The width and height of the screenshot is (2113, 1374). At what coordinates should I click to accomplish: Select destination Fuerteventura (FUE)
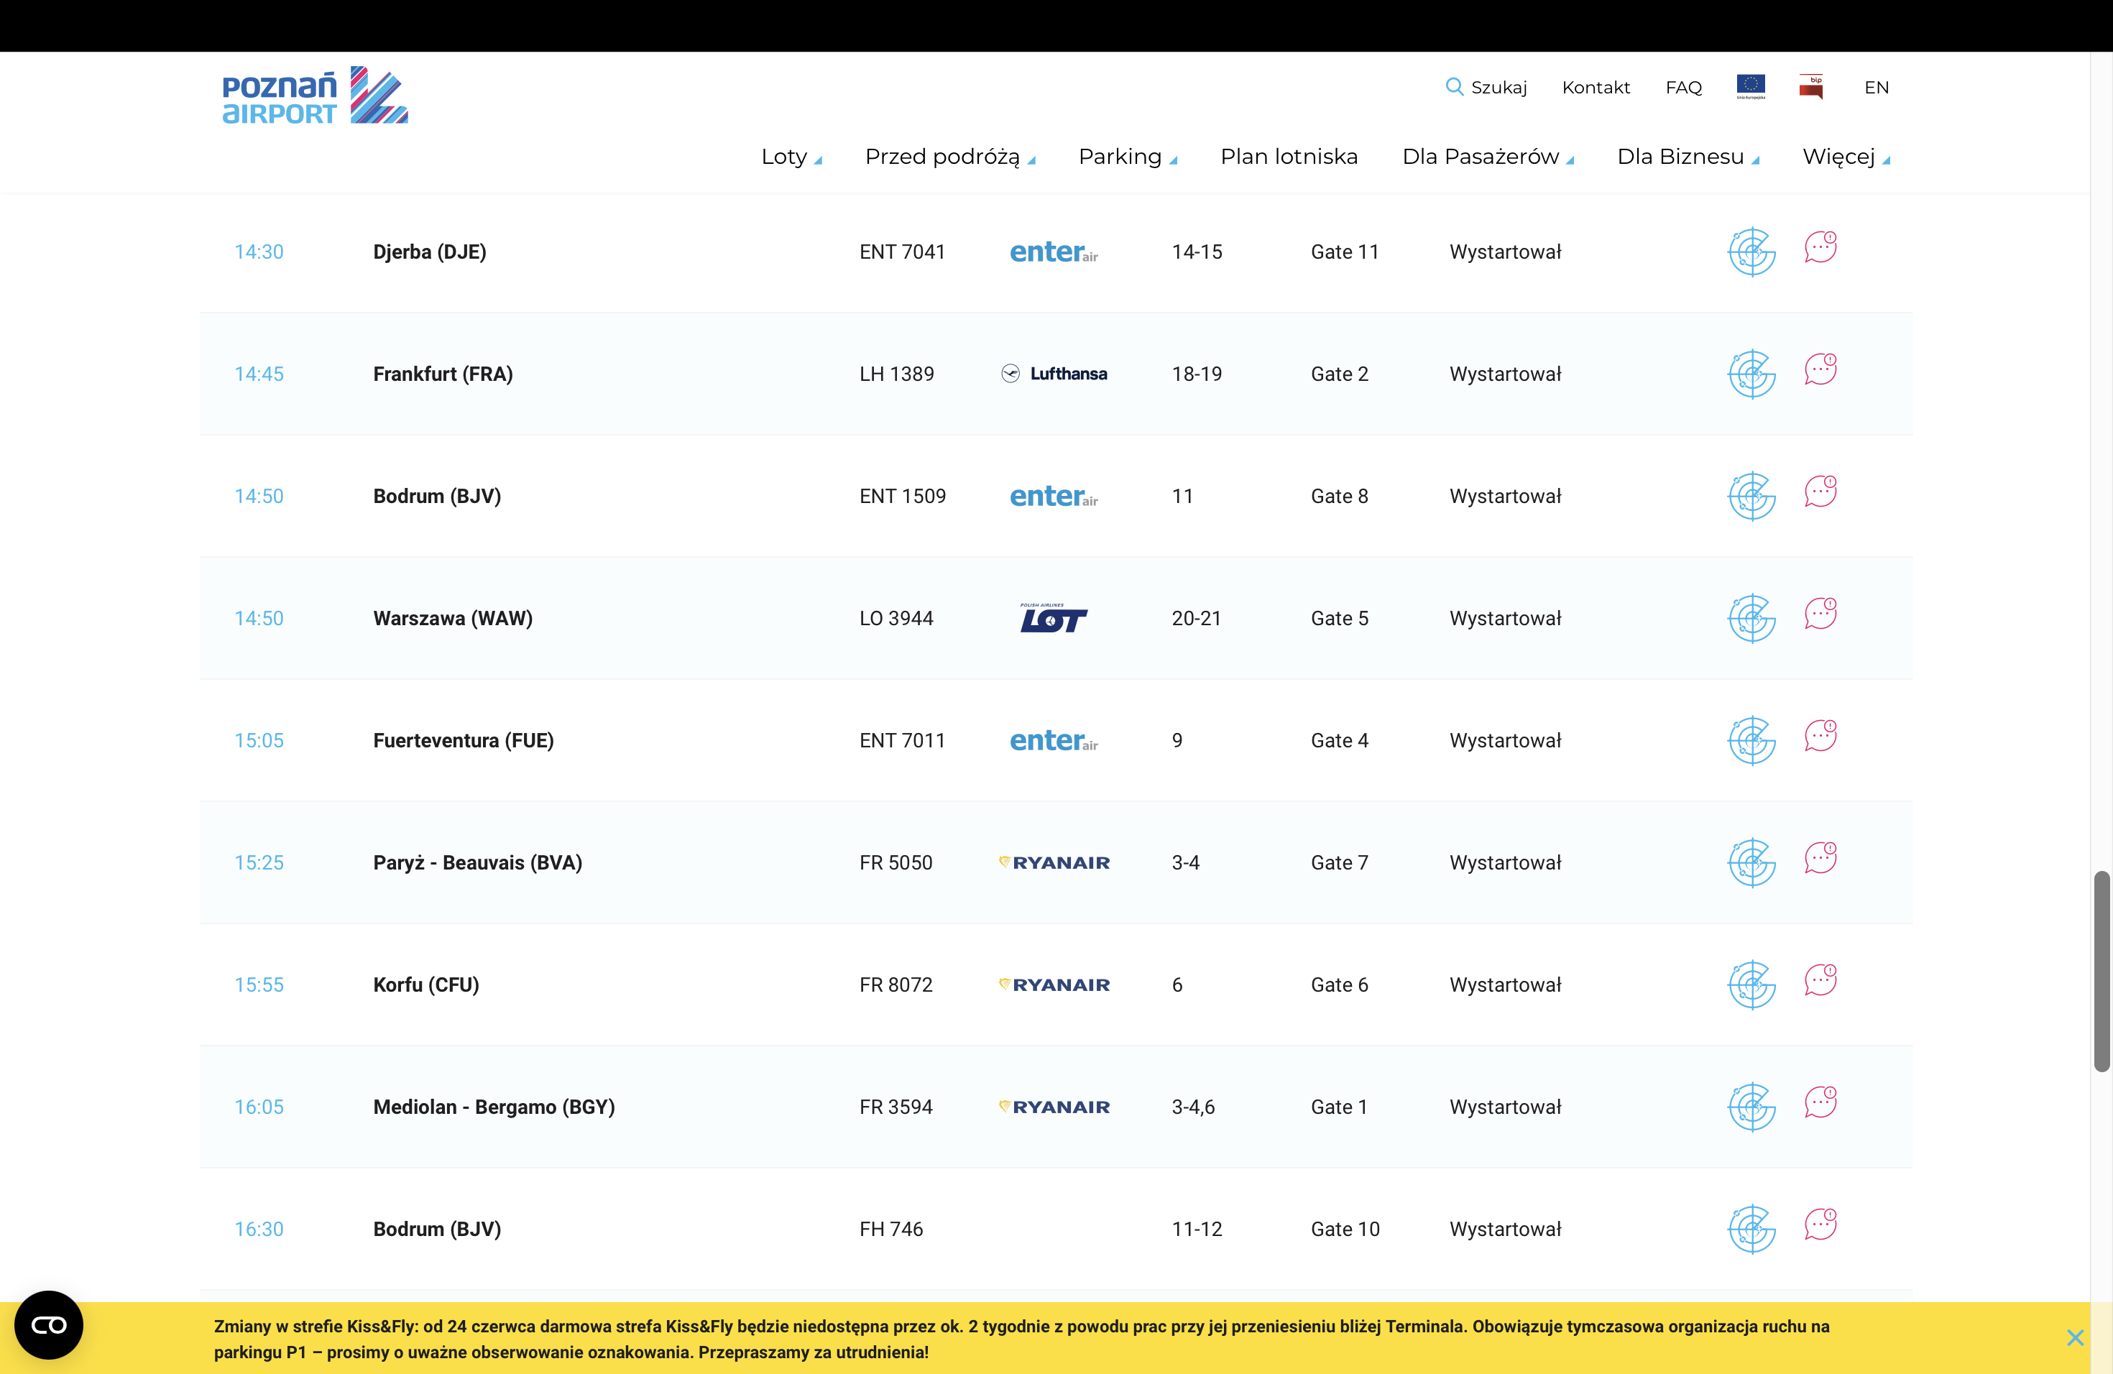(x=464, y=740)
